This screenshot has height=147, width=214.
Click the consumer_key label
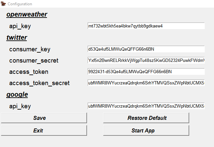(x=30, y=49)
